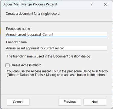Image resolution: width=113 pixels, height=109 pixels.
Task: Click the 'Procedure name' label
Action: [x=18, y=29]
